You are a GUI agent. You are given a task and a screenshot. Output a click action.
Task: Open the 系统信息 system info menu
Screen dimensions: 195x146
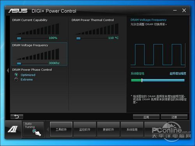(x=132, y=129)
